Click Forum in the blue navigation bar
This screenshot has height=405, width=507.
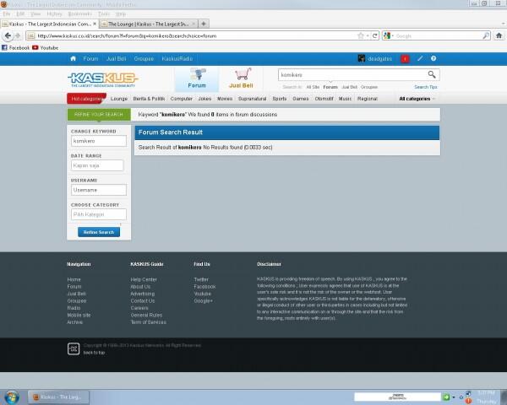pos(90,58)
